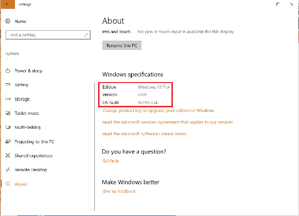This screenshot has height=216, width=299.
Task: Open Microsoft Services Agreement link
Action: [x=168, y=122]
